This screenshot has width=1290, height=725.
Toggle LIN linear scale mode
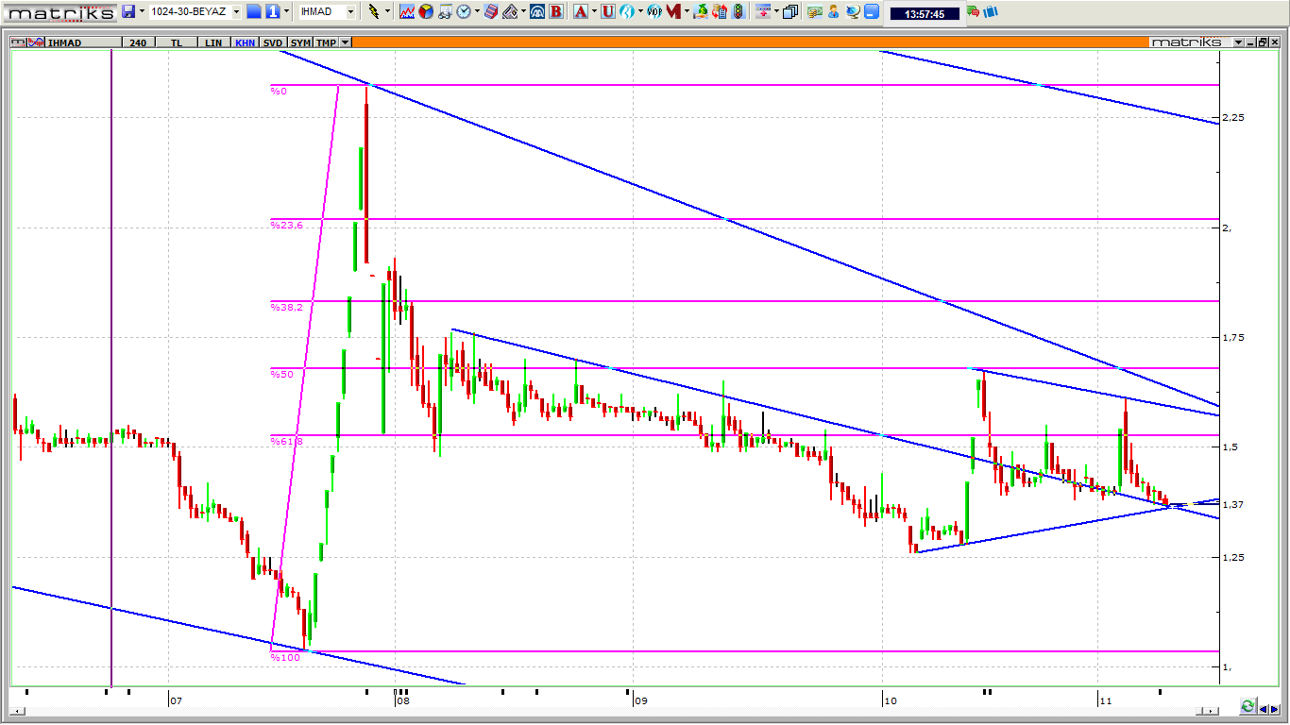pos(213,42)
